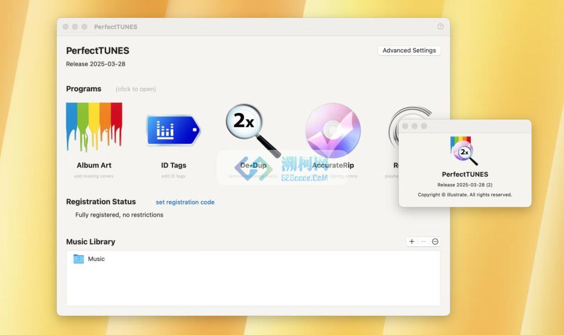Open Advanced Settings
This screenshot has height=335, width=564.
tap(409, 50)
